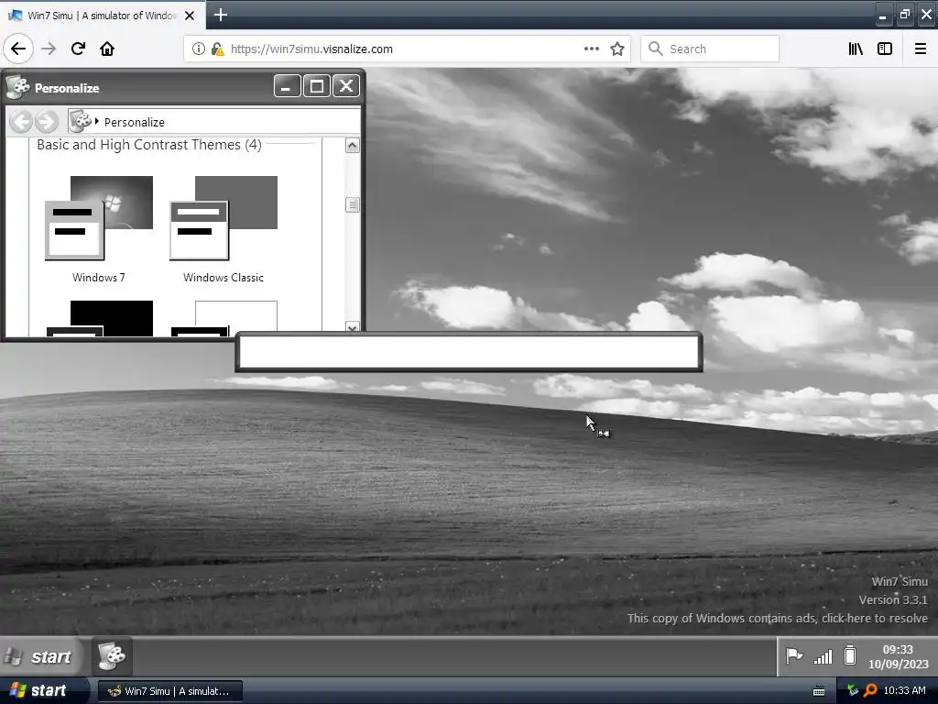The image size is (938, 704).
Task: Click the Personalize breadcrumb icon
Action: [80, 121]
